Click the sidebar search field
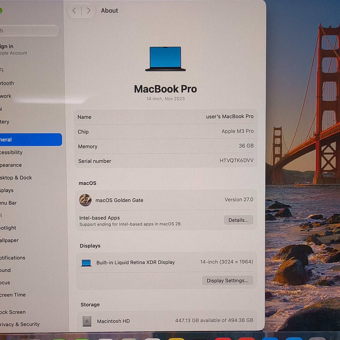The image size is (340, 340). tap(30, 31)
